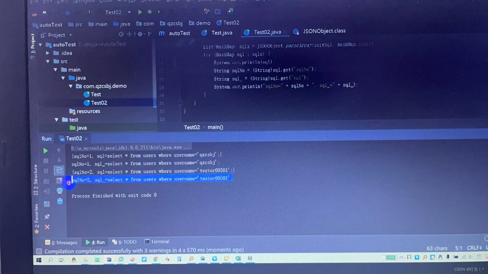This screenshot has height=274, width=488.
Task: Run with coverage from the main toolbar
Action: (159, 12)
